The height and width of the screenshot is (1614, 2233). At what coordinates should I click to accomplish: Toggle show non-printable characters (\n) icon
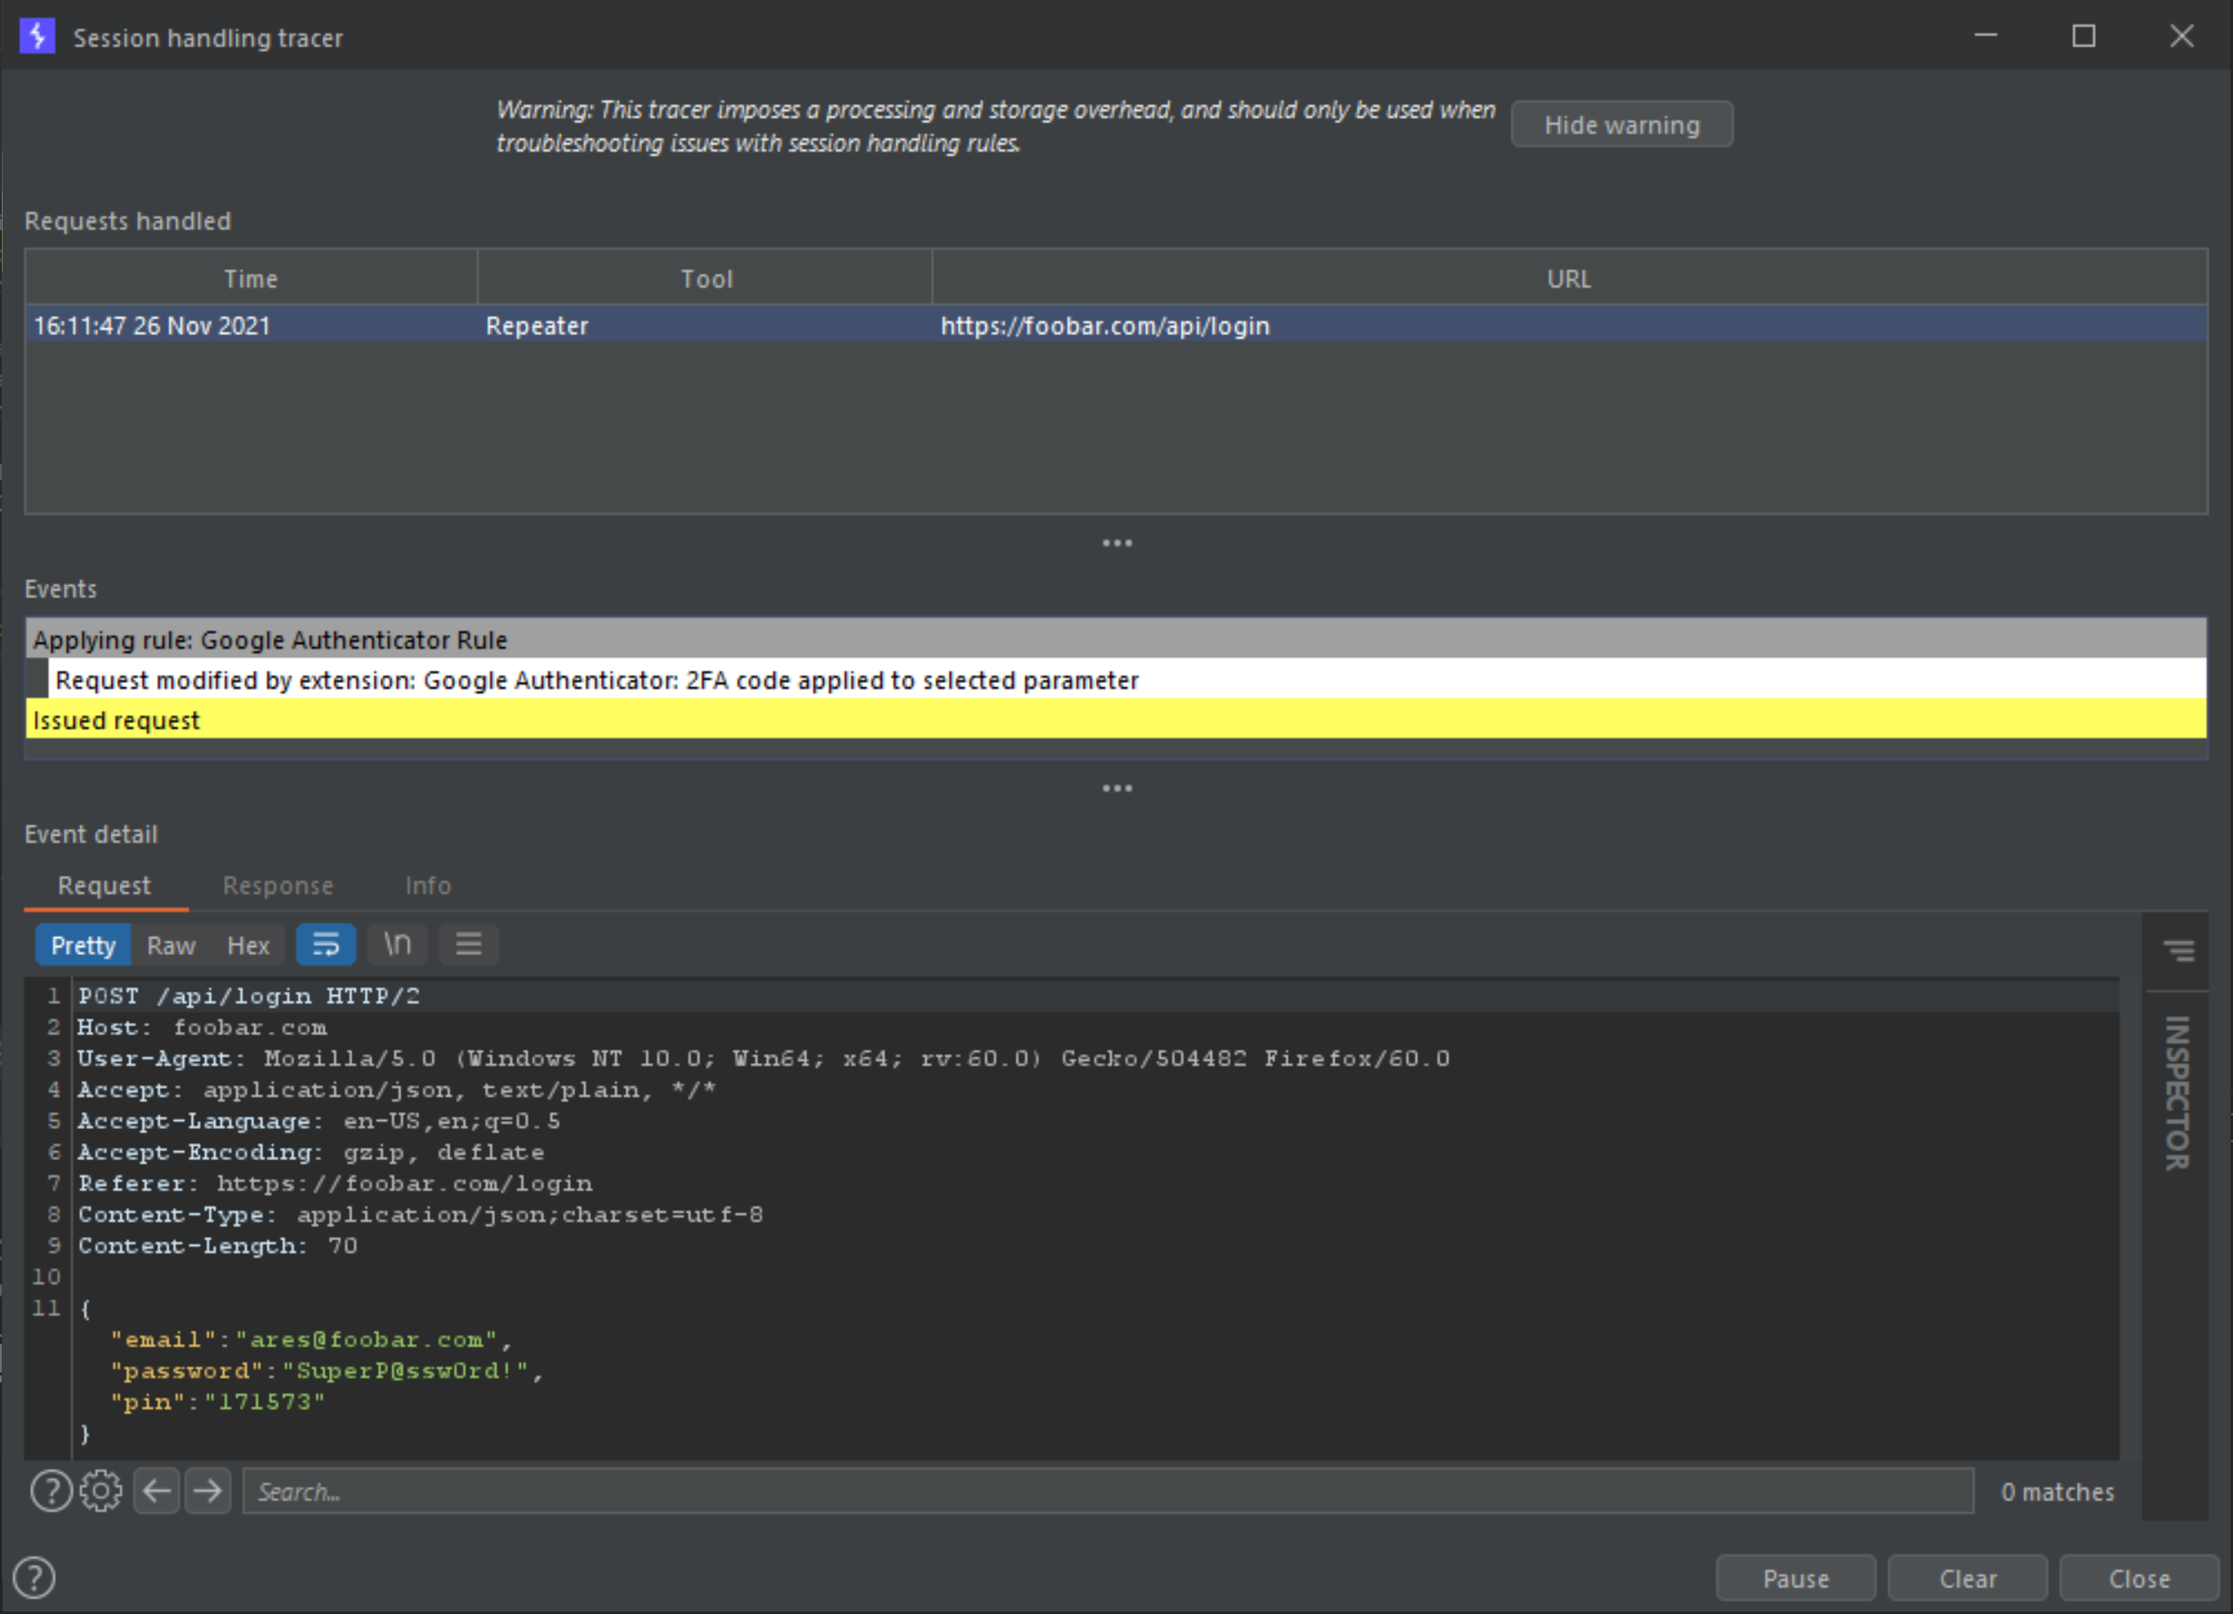click(x=398, y=944)
